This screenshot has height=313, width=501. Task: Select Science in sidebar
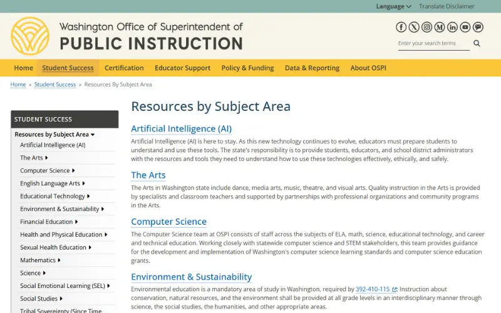pyautogui.click(x=30, y=273)
